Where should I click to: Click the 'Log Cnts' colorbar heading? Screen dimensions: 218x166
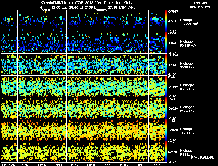201,3
